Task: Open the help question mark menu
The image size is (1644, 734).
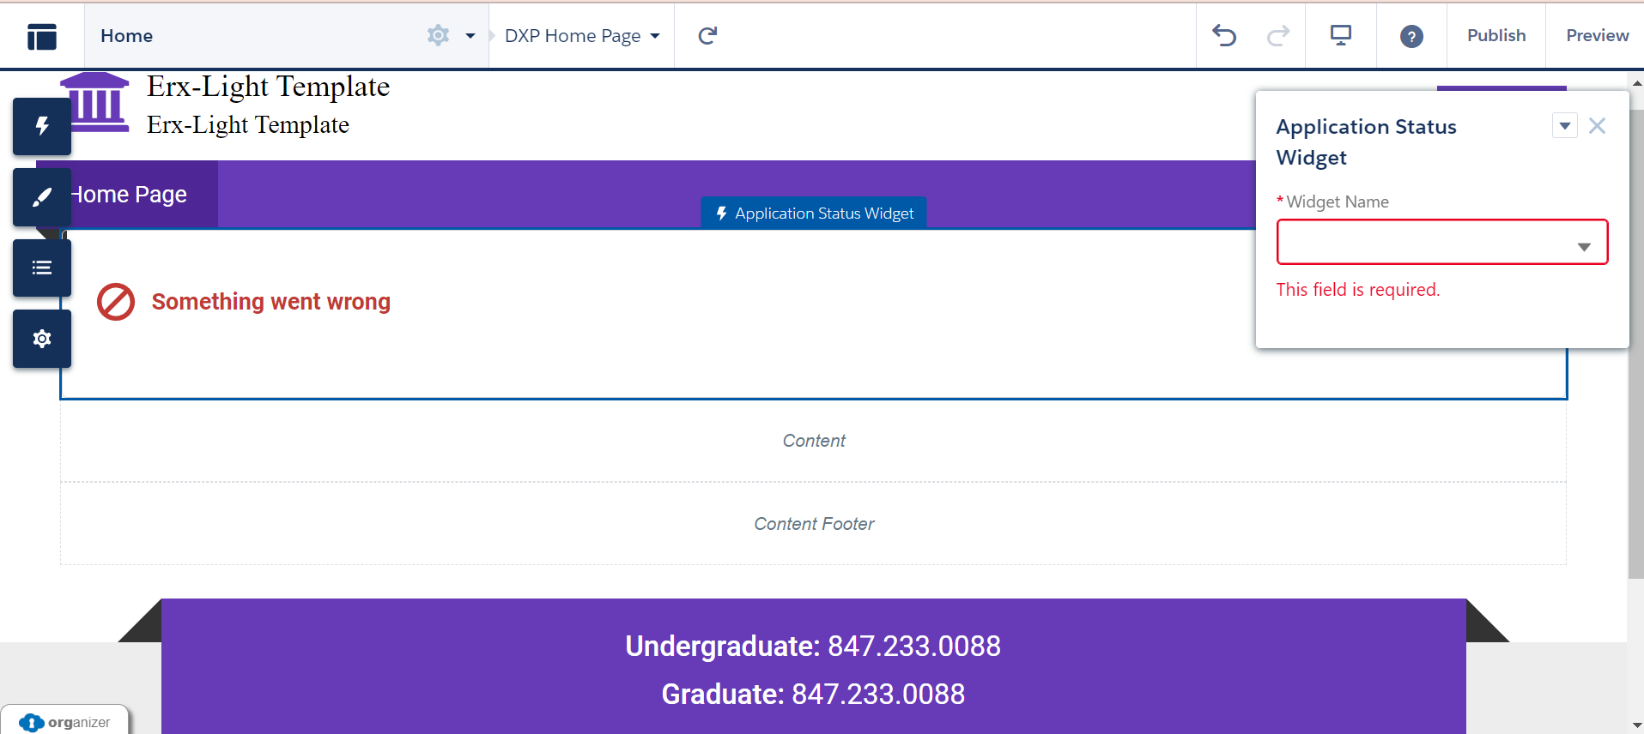Action: pyautogui.click(x=1411, y=36)
